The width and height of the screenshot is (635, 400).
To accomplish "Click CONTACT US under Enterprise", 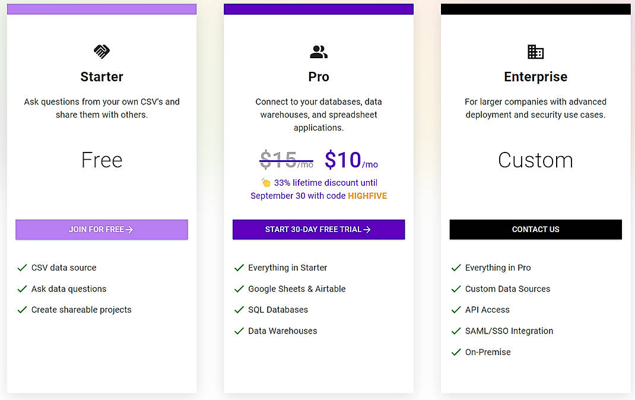I will [x=535, y=229].
